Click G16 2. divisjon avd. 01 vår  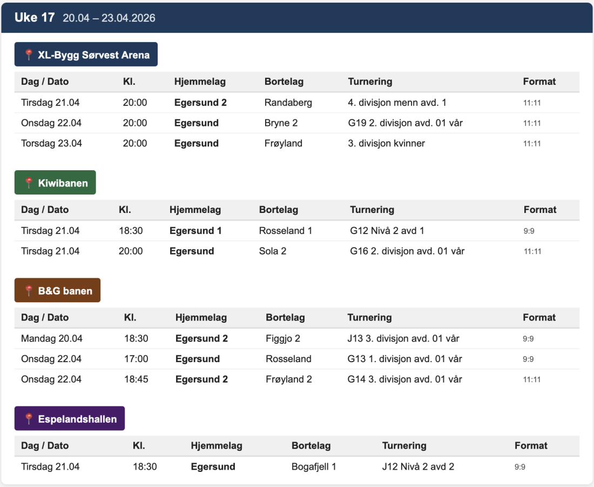tap(407, 251)
